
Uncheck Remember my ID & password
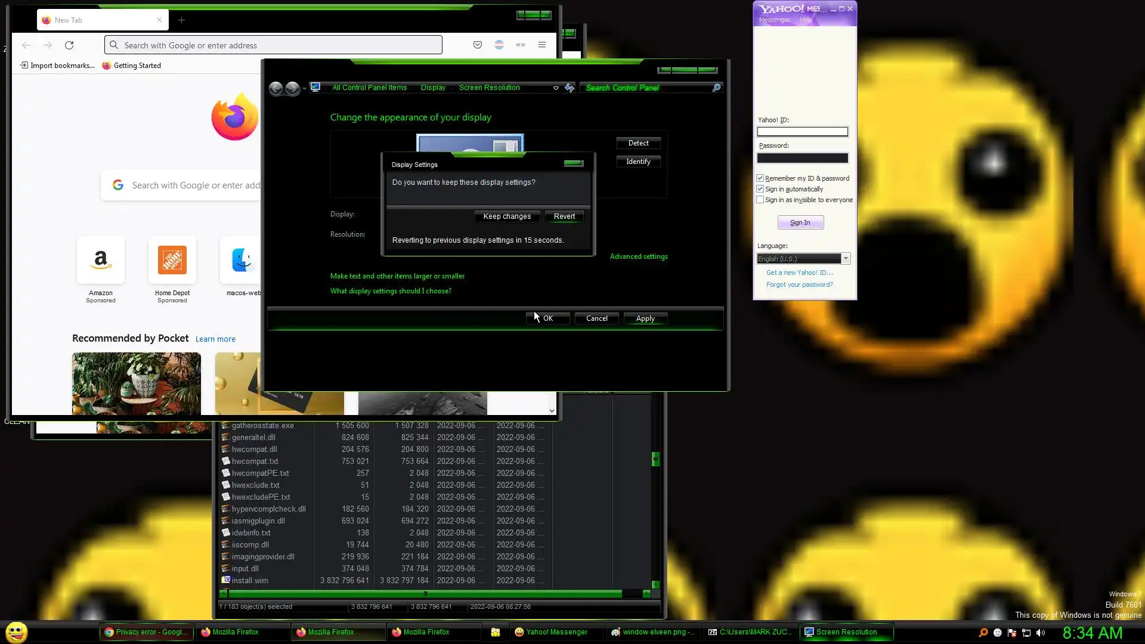click(x=760, y=178)
